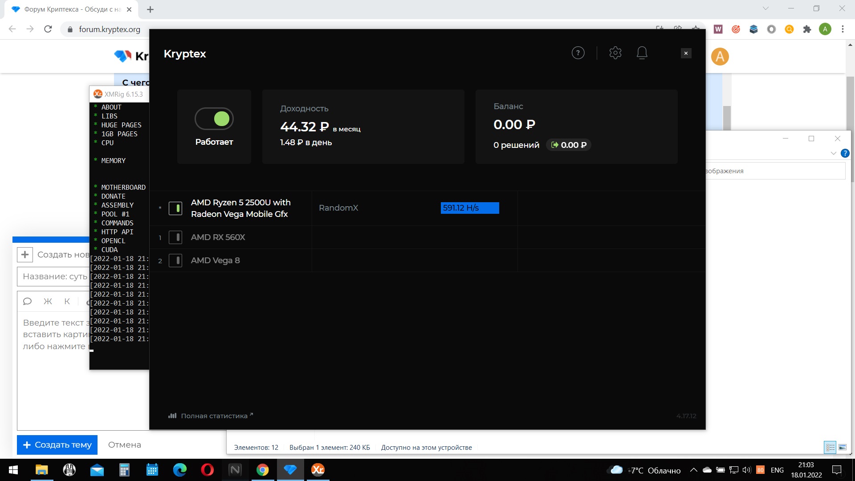The image size is (855, 481).
Task: Click the RandomX algorithm label
Action: click(x=338, y=208)
